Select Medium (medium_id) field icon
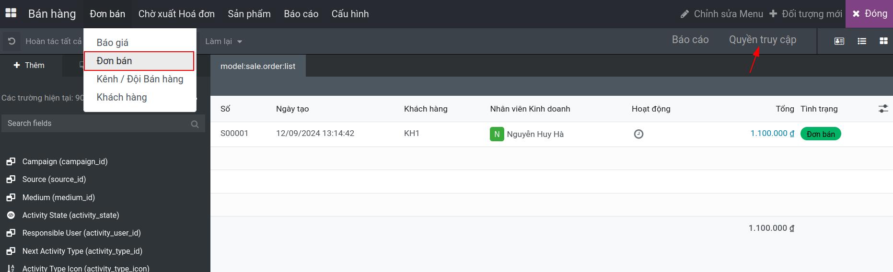Viewport: 893px width, 272px height. click(x=11, y=198)
